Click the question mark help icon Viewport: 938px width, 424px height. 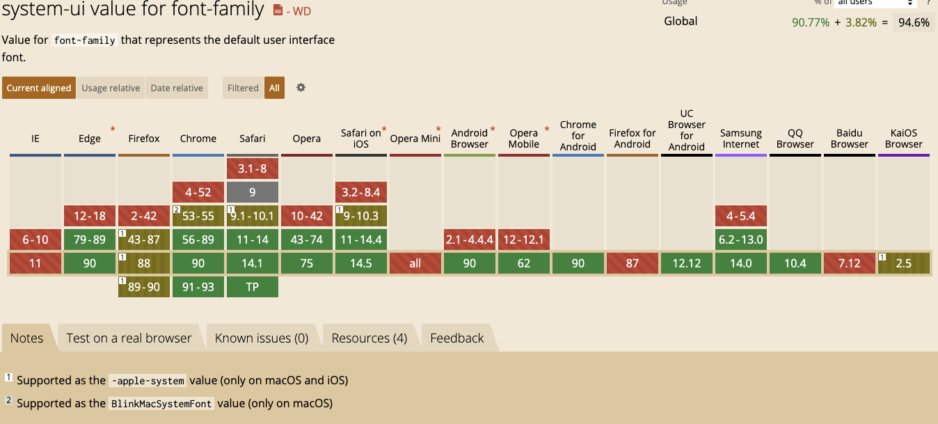click(928, 3)
